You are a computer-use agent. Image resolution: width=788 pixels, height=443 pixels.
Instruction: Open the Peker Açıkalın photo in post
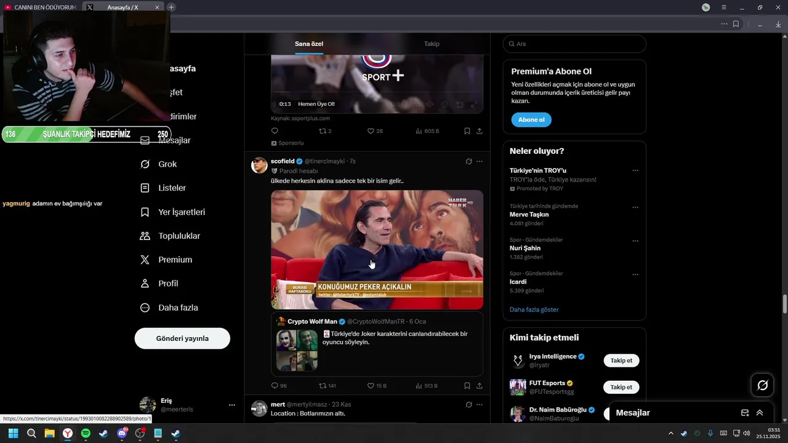click(x=377, y=249)
